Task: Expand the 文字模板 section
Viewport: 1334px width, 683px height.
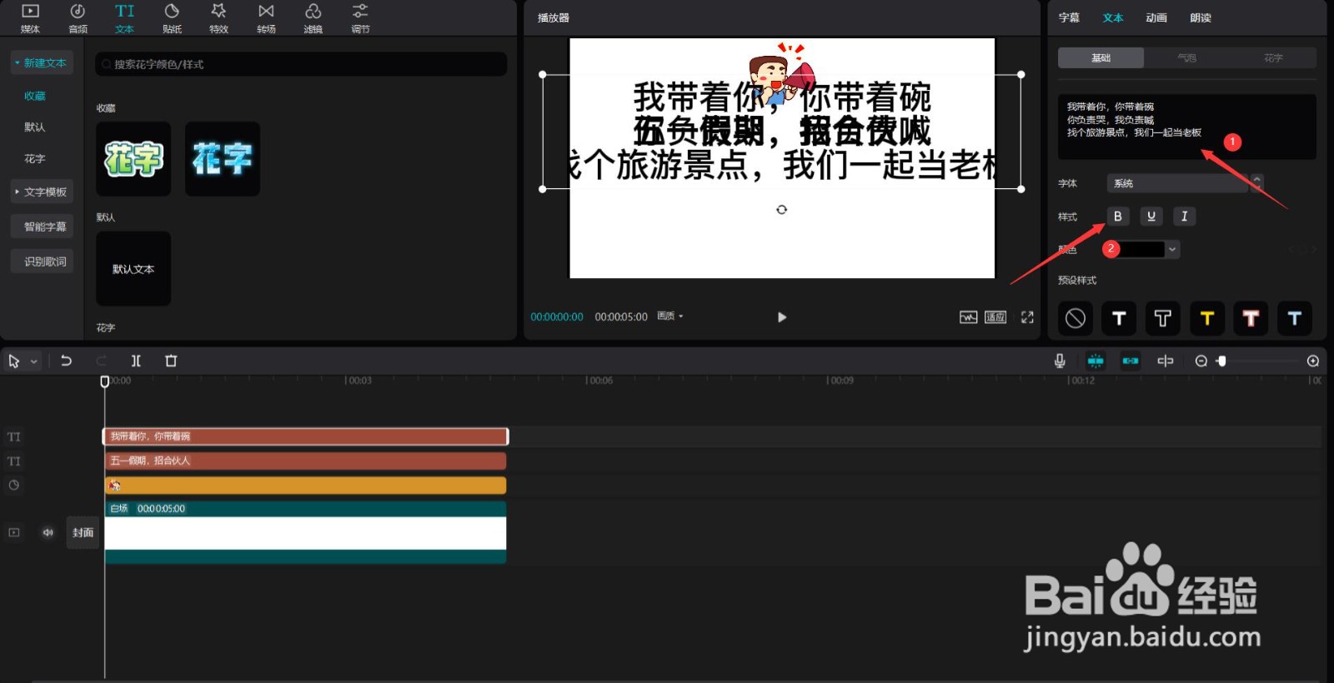Action: click(42, 192)
